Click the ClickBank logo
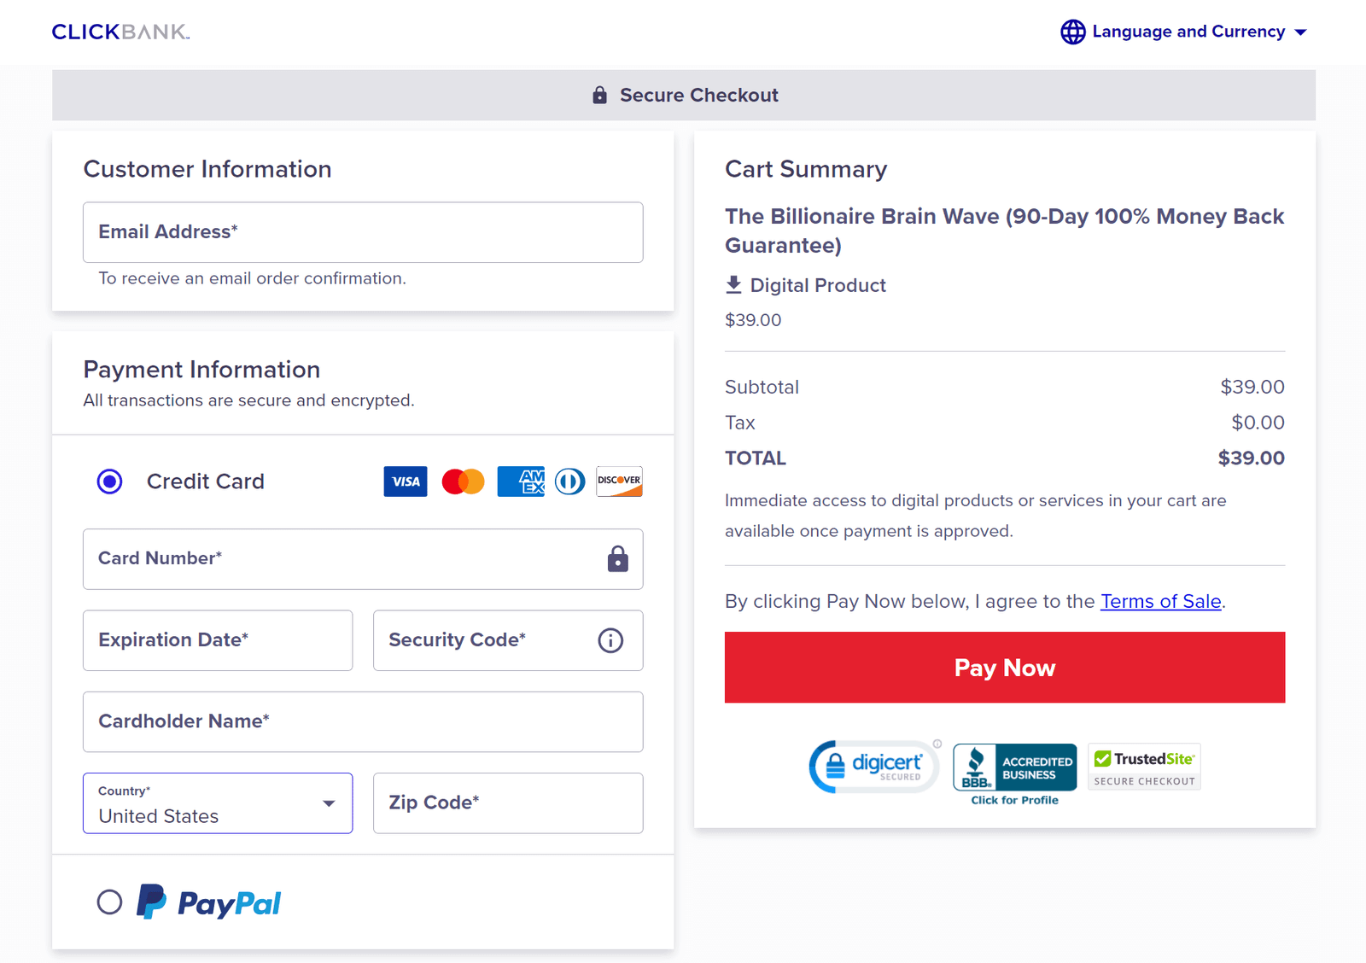Viewport: 1366px width, 963px height. click(120, 31)
